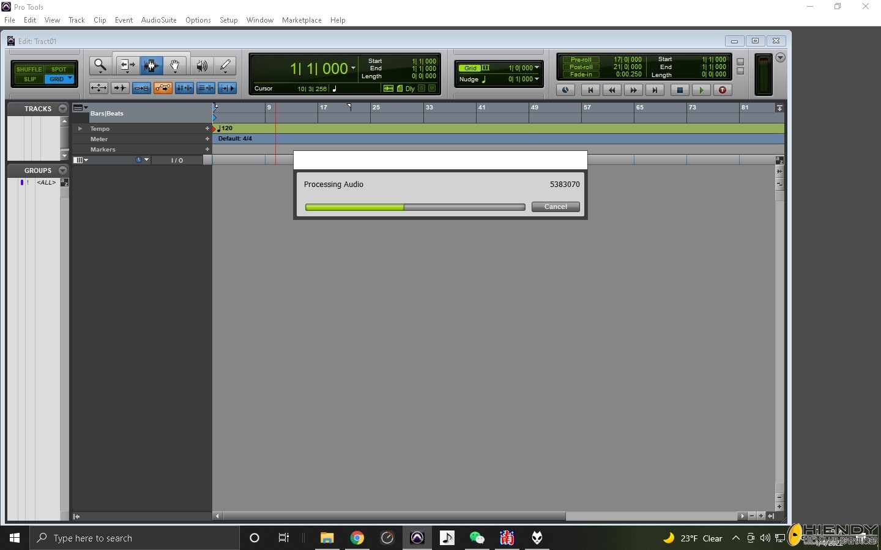Toggle the Post-roll button
881x550 pixels.
tap(581, 67)
